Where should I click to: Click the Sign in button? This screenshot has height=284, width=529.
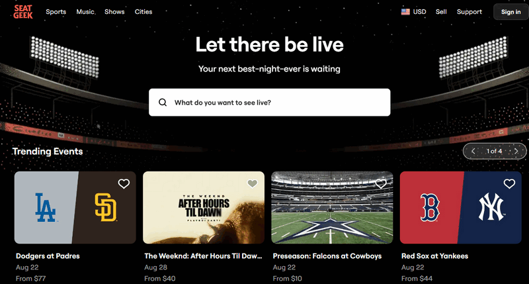point(510,12)
